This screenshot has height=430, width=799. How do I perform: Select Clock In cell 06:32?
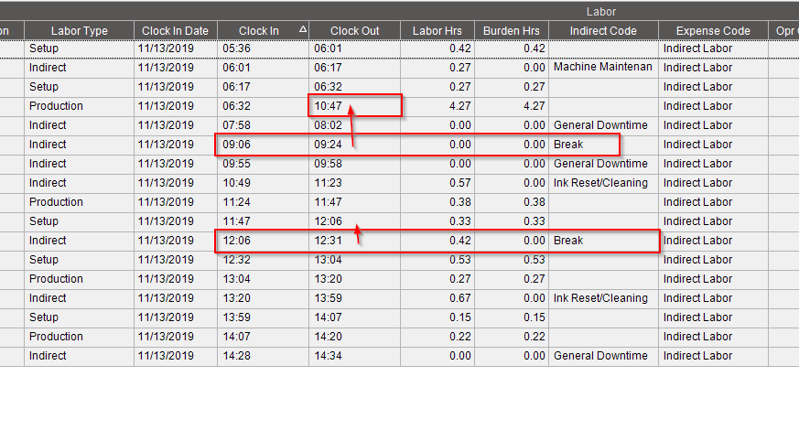coord(263,106)
